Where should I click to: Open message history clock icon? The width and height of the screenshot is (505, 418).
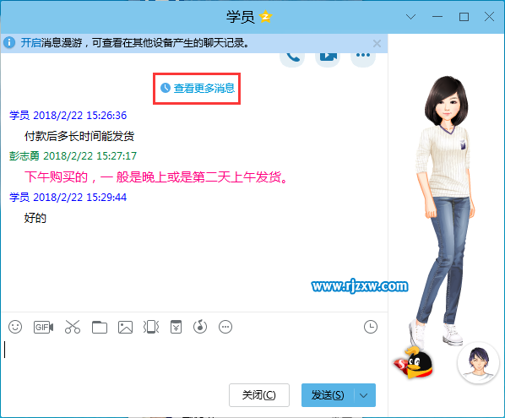point(371,327)
